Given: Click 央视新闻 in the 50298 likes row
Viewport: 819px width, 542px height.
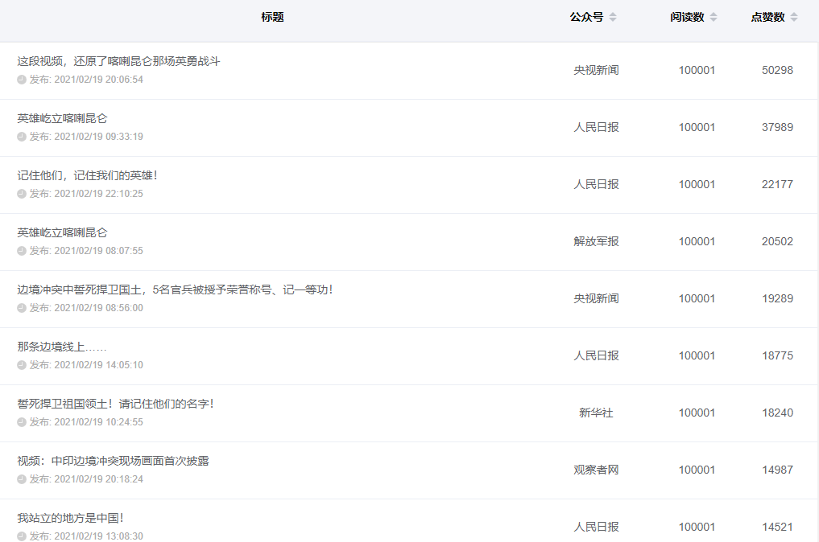Looking at the screenshot, I should 596,71.
